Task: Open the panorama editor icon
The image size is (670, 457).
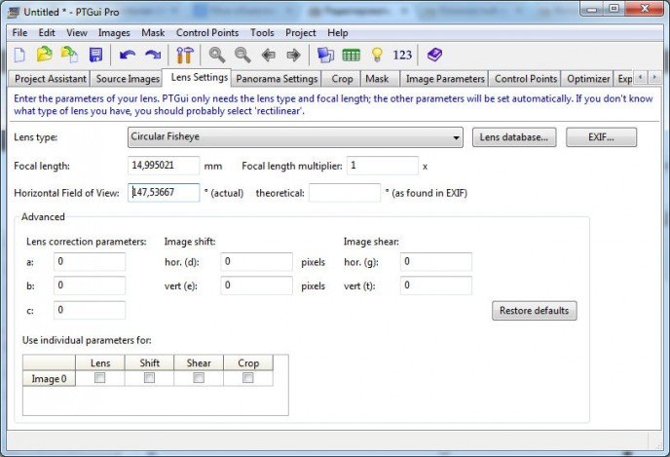Action: pyautogui.click(x=325, y=55)
